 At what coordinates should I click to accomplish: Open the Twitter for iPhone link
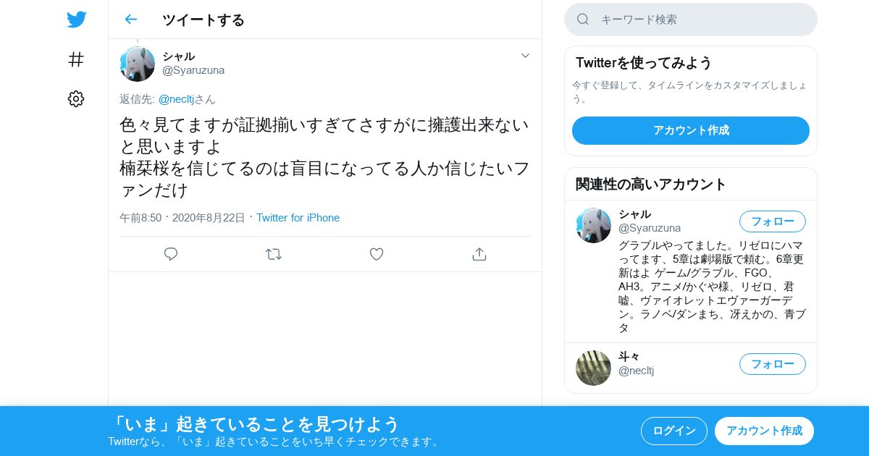pyautogui.click(x=298, y=218)
